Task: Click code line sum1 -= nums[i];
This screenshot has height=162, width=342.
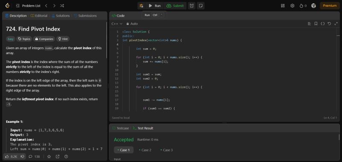Action: click(x=156, y=100)
